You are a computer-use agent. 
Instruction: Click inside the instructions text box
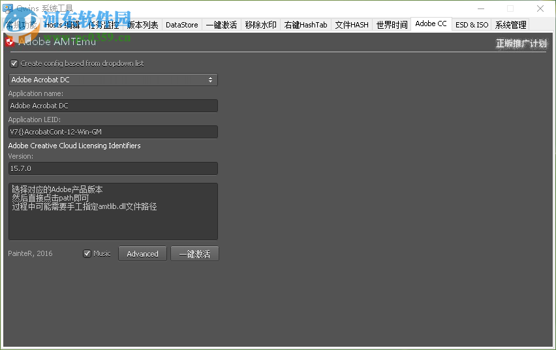pos(113,212)
